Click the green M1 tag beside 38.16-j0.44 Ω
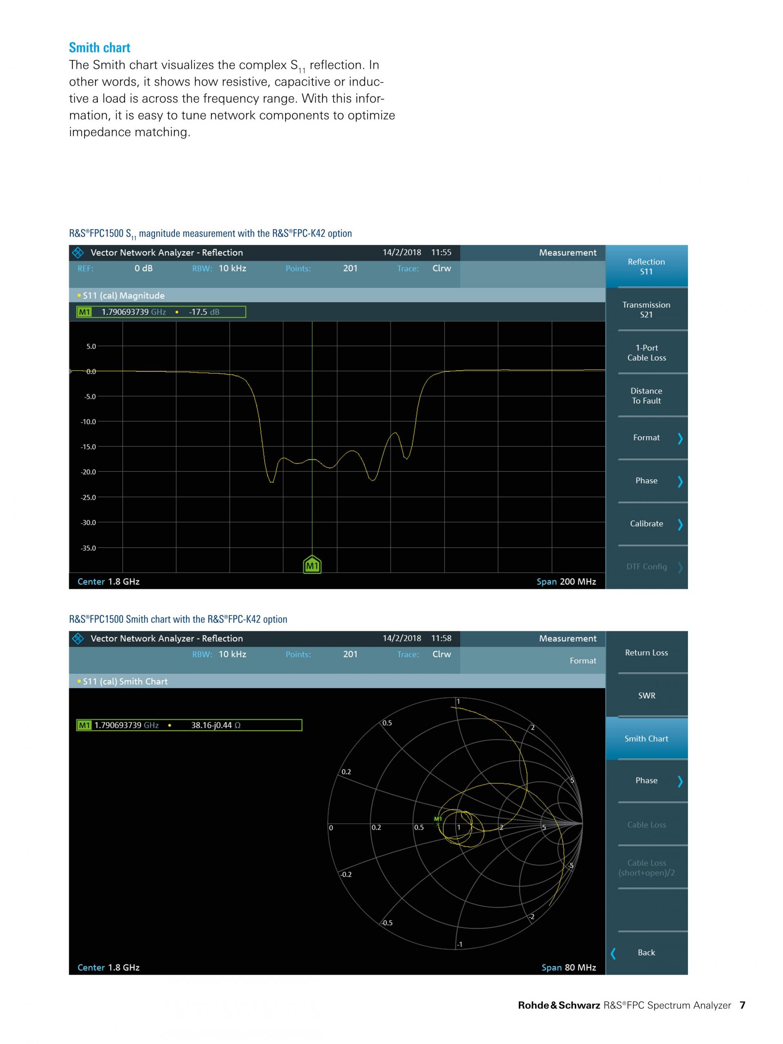The height and width of the screenshot is (1044, 783). pyautogui.click(x=84, y=725)
